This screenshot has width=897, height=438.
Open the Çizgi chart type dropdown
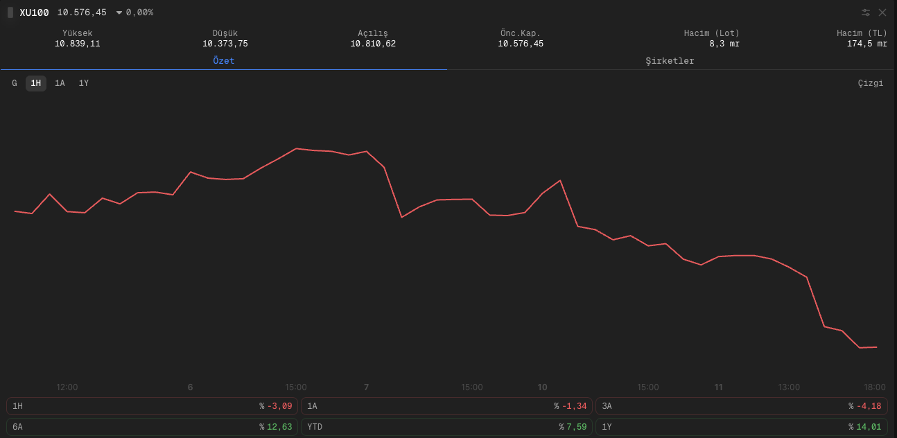[871, 83]
